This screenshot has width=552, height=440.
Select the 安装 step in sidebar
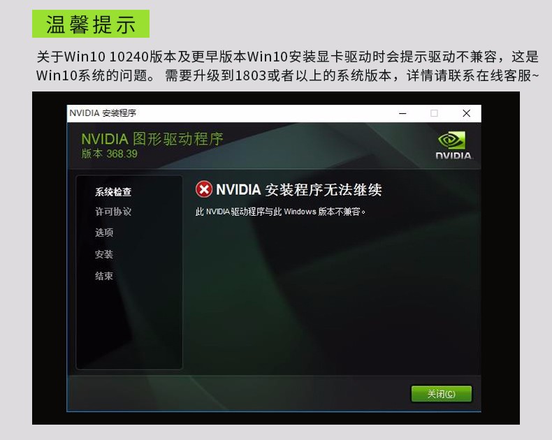click(104, 254)
